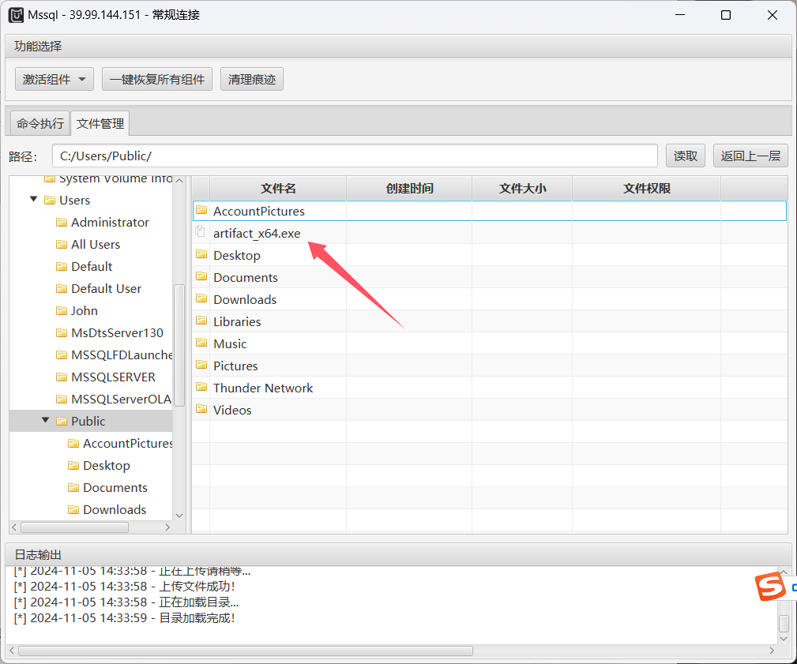Image resolution: width=797 pixels, height=664 pixels.
Task: Select All Users in the tree
Action: [96, 245]
